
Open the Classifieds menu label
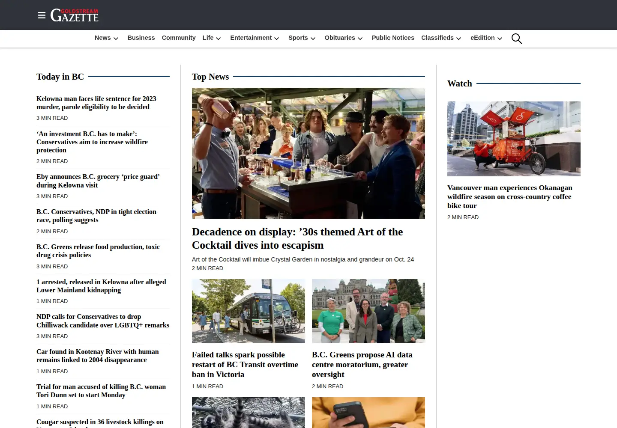(x=437, y=38)
